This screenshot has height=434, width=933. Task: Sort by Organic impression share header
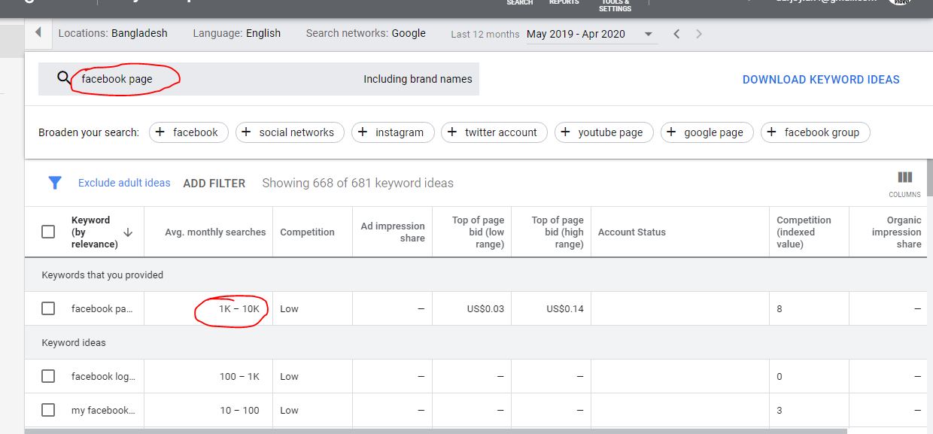coord(896,232)
